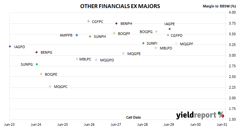Click the Jun-27 axis label
The image size is (237, 129).
pyautogui.click(x=116, y=124)
